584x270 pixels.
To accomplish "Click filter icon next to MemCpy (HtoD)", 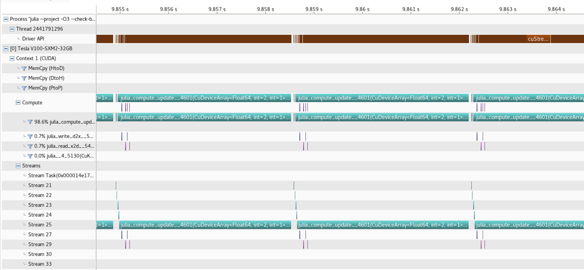I will coord(24,68).
